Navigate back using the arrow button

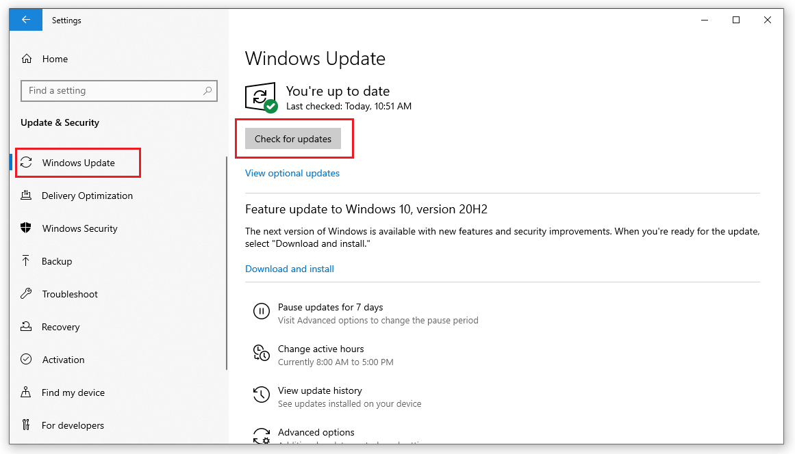click(x=25, y=20)
